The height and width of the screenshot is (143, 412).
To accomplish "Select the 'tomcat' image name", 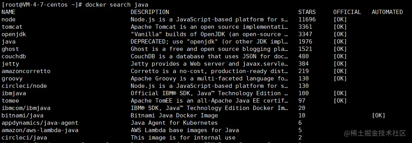I will pos(12,26).
